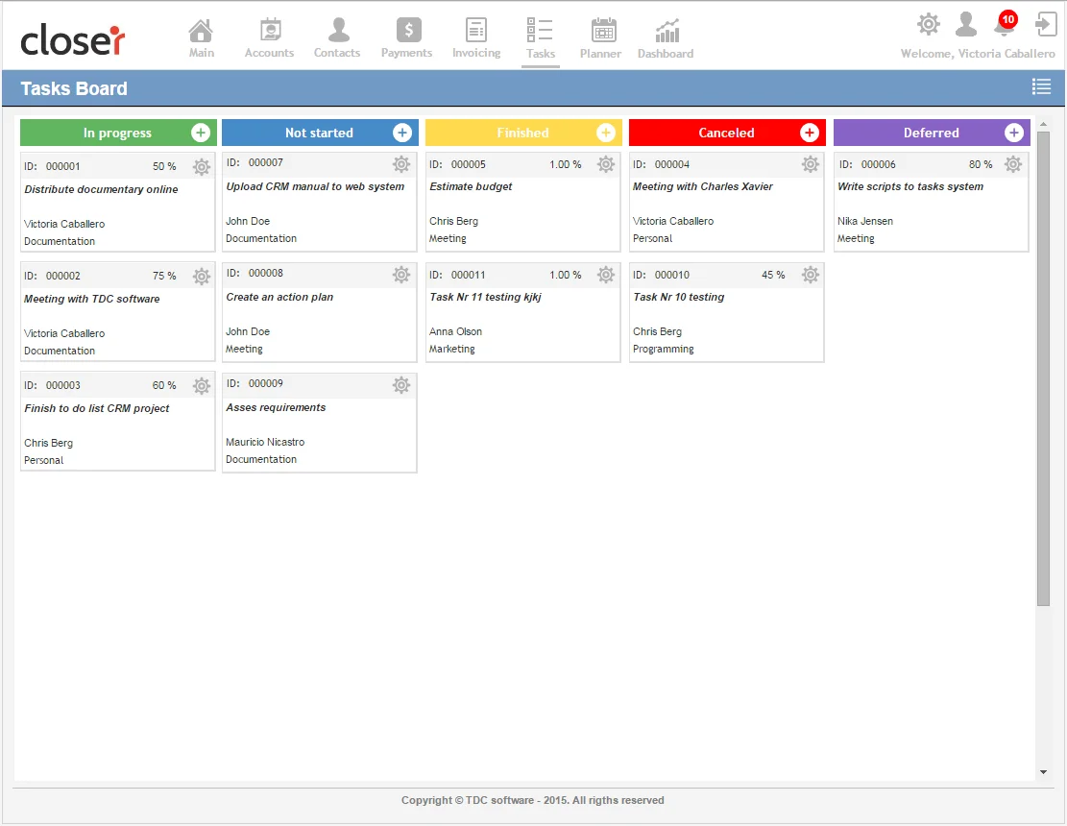Open gear menu for task 000007
This screenshot has height=826, width=1067.
tap(401, 164)
